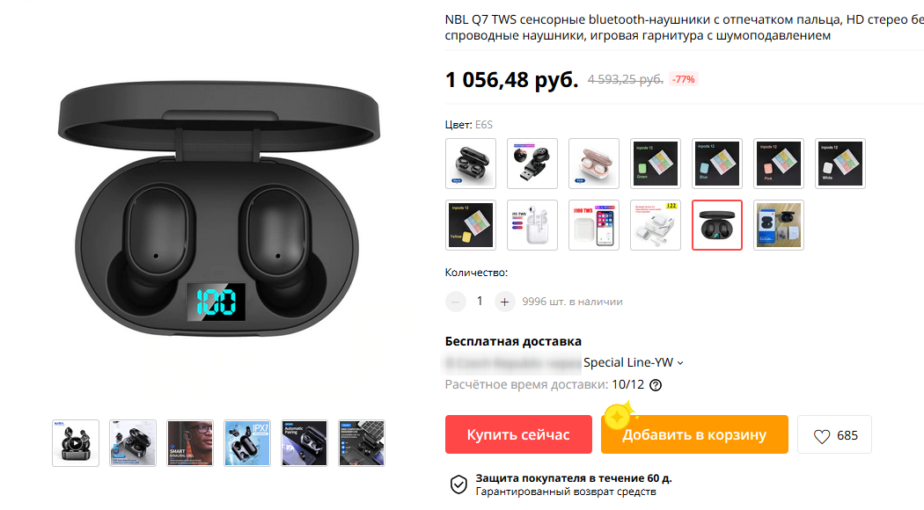This screenshot has width=924, height=510.
Task: View the IPX7 waterproof gallery thumbnail
Action: pos(247,443)
